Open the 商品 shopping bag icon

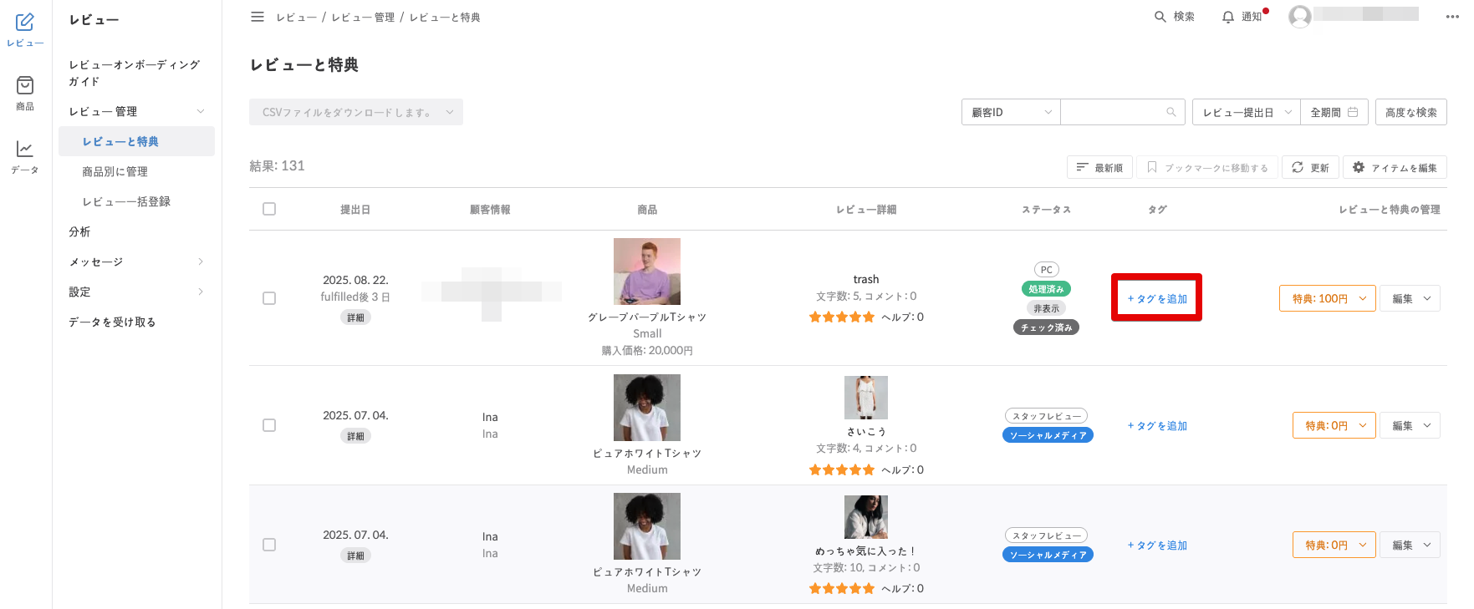coord(25,86)
